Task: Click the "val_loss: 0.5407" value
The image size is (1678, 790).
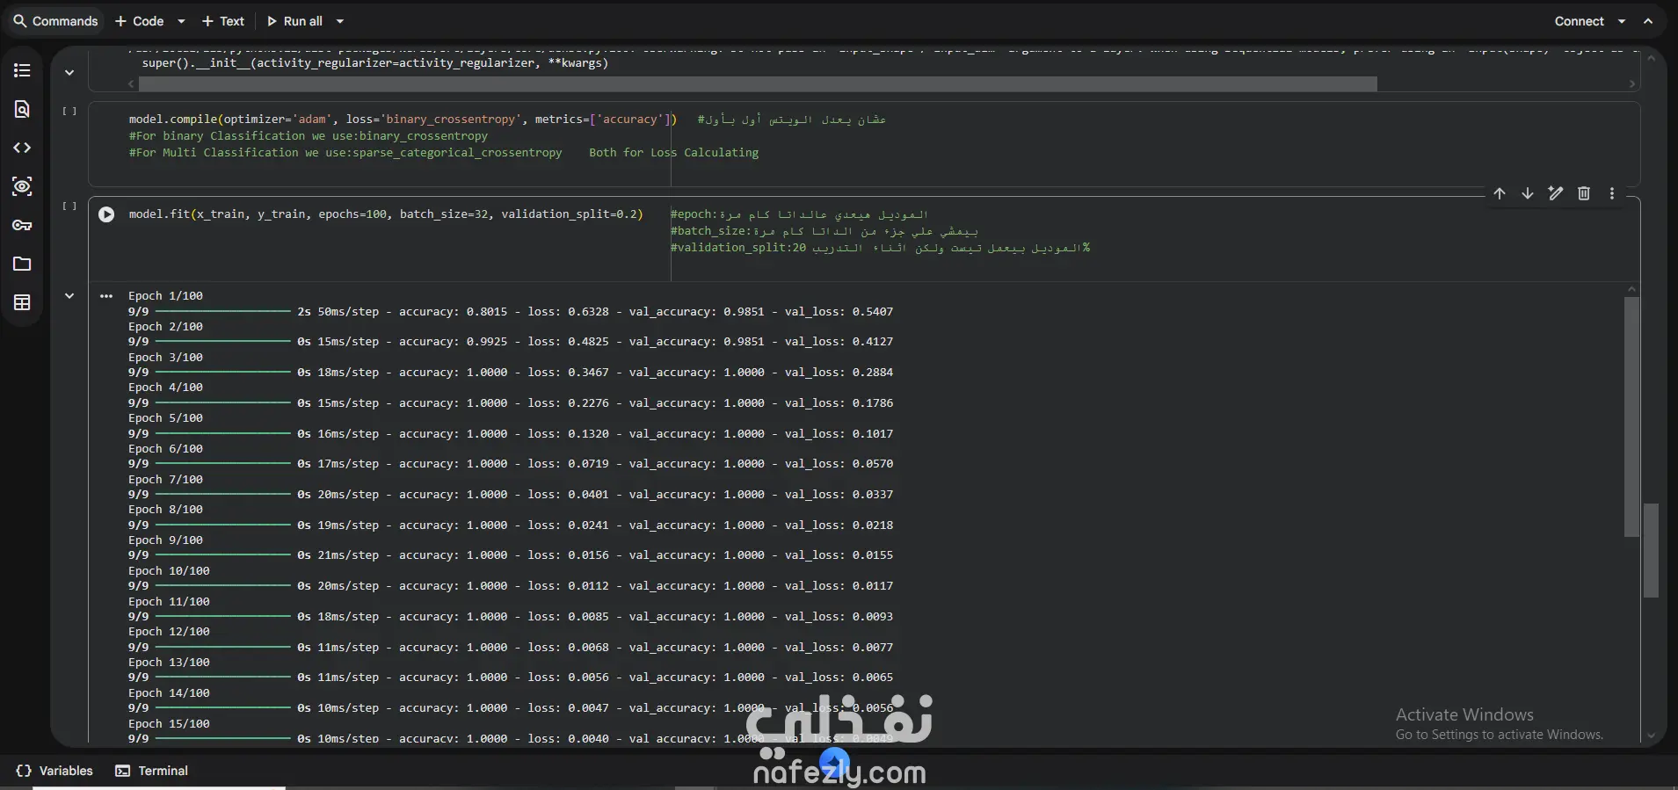Action: point(839,312)
